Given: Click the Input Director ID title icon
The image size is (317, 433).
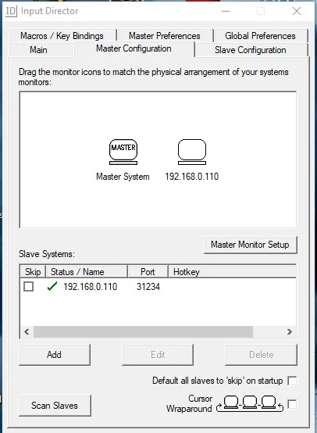Looking at the screenshot, I should [11, 11].
